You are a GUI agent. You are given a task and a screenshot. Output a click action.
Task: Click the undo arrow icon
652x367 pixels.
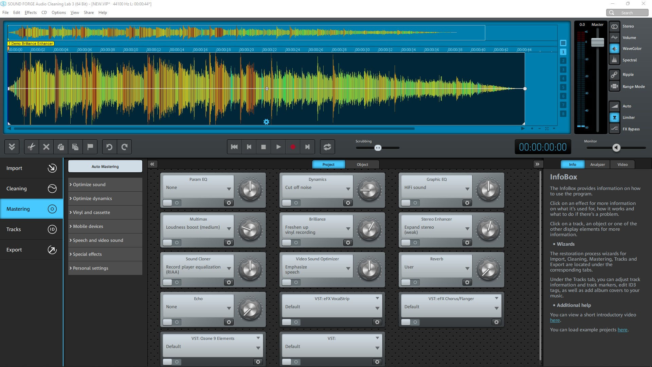coord(109,147)
